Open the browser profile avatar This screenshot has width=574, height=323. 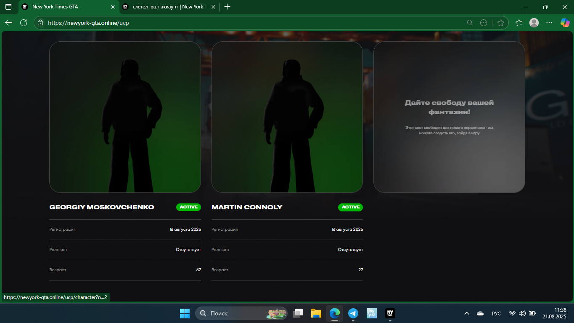pyautogui.click(x=534, y=23)
